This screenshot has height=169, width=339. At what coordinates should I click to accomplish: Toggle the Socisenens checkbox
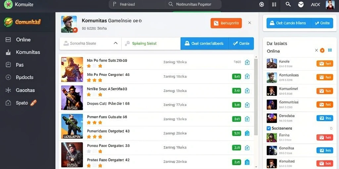(x=268, y=128)
